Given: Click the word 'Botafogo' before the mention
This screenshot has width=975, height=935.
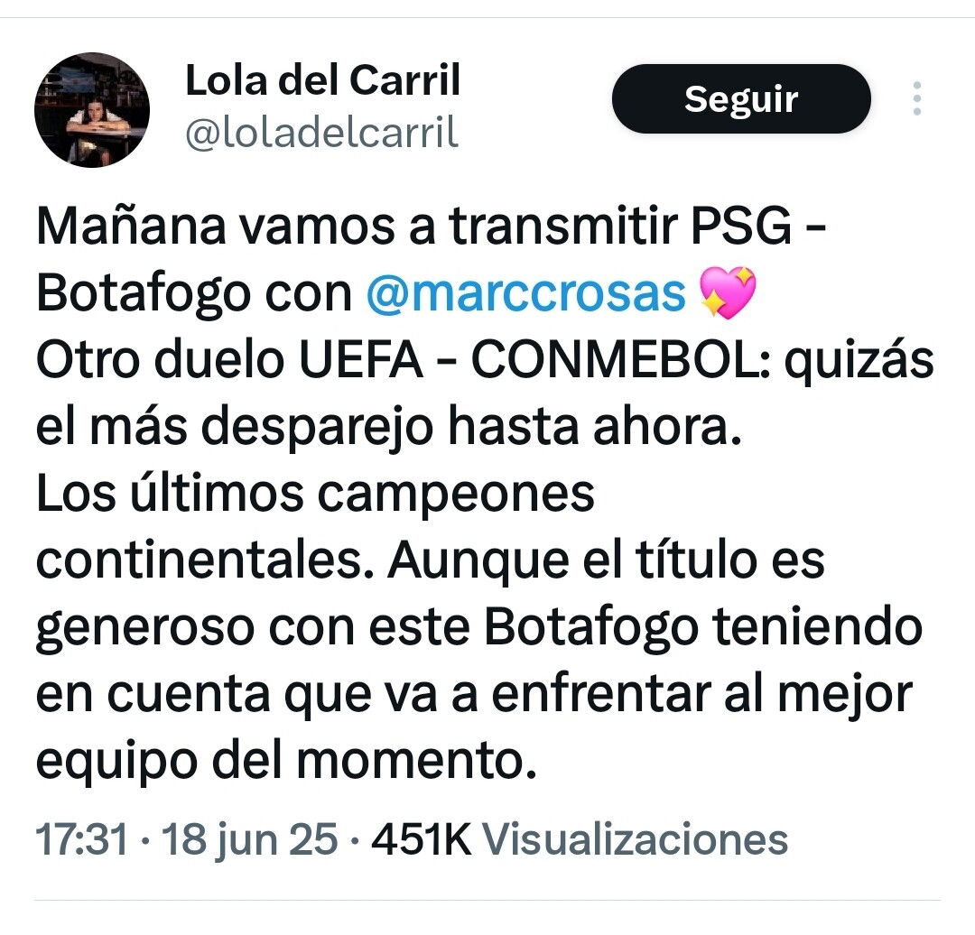Looking at the screenshot, I should [x=144, y=293].
